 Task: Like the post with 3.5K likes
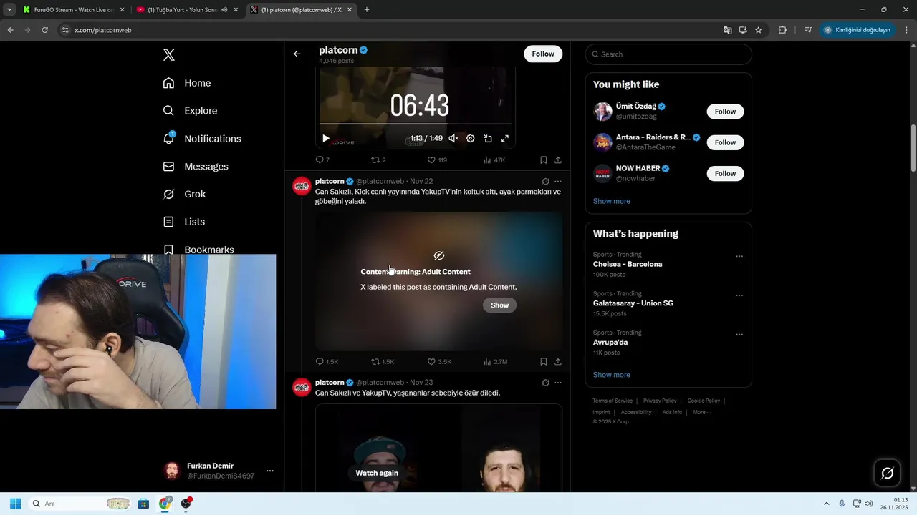coord(439,362)
